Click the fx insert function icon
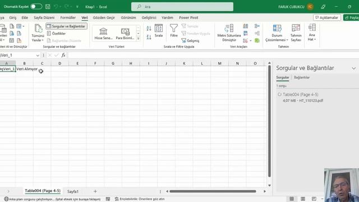359x202 pixels. point(63,55)
